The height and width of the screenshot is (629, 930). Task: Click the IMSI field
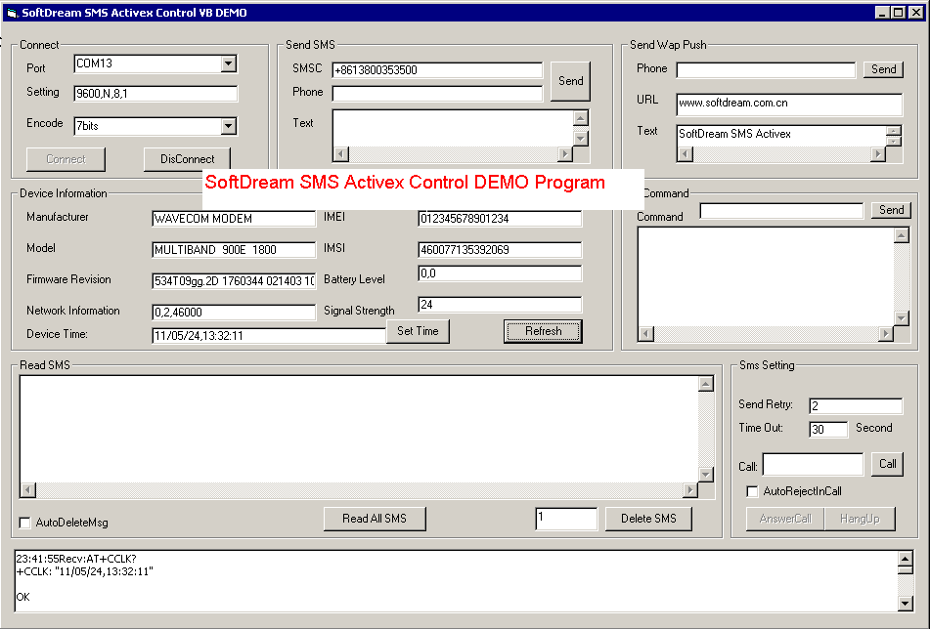tap(500, 250)
